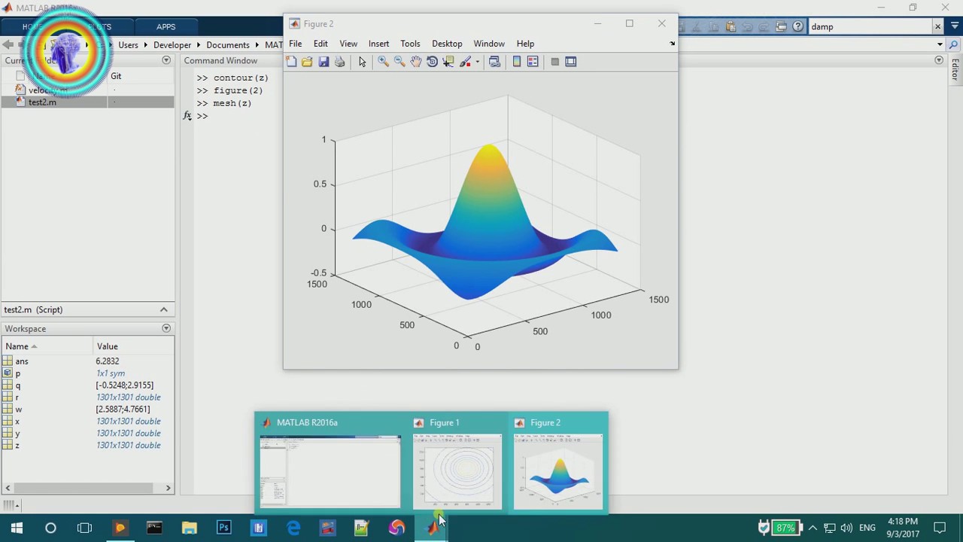Click the Users folder in the address path
Viewport: 963px width, 542px height.
128,45
